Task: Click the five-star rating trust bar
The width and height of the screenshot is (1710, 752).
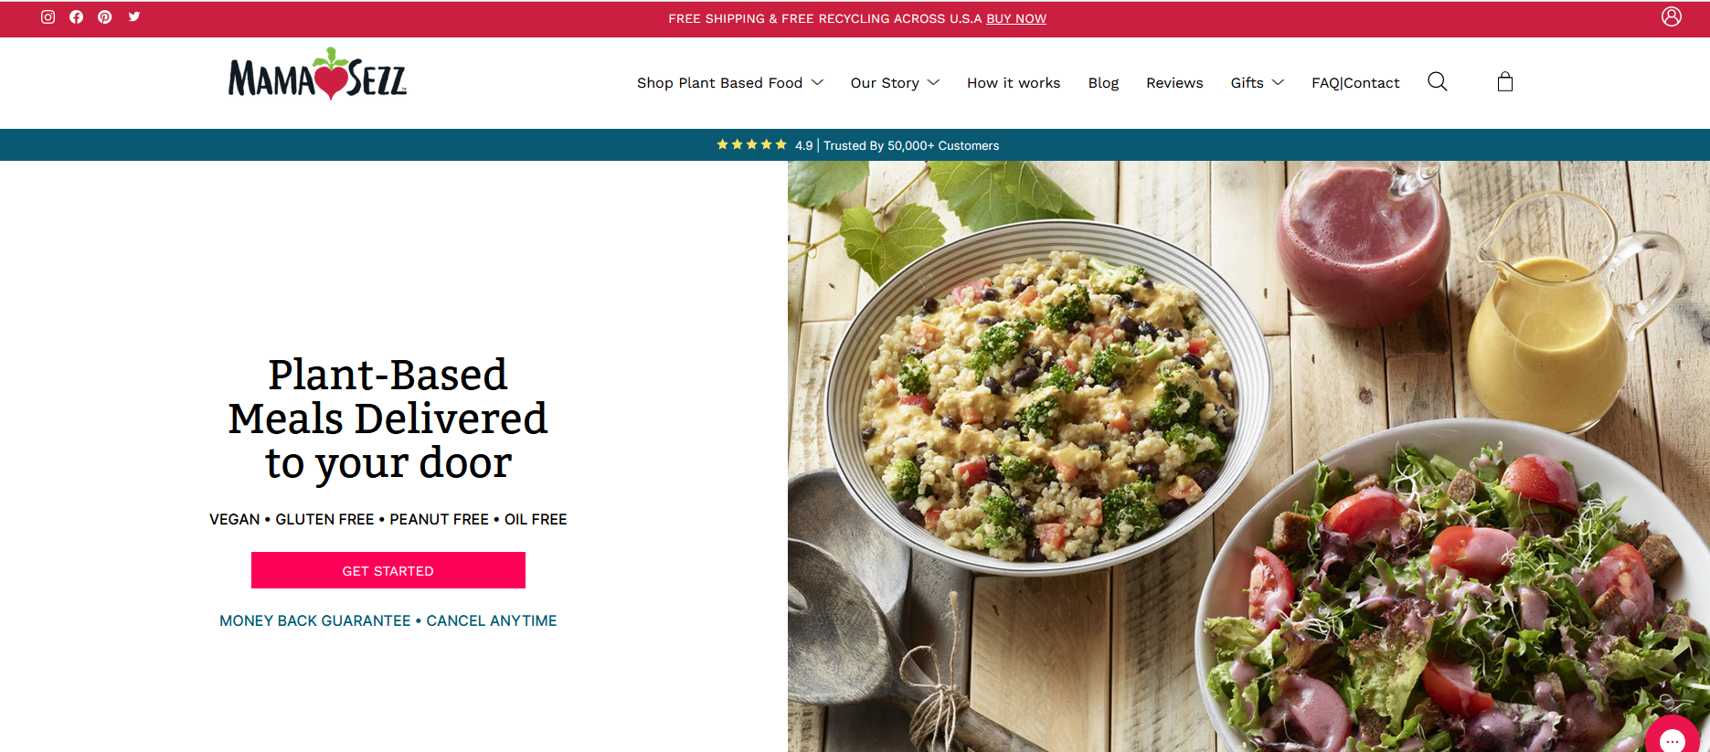Action: 857,145
